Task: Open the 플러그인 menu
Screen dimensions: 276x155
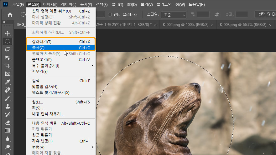Action: point(164,5)
